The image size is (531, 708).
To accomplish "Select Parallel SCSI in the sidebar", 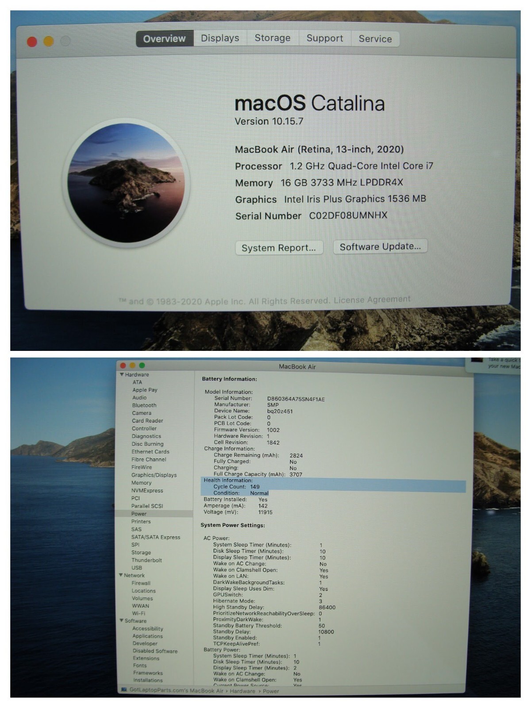I will [x=147, y=506].
